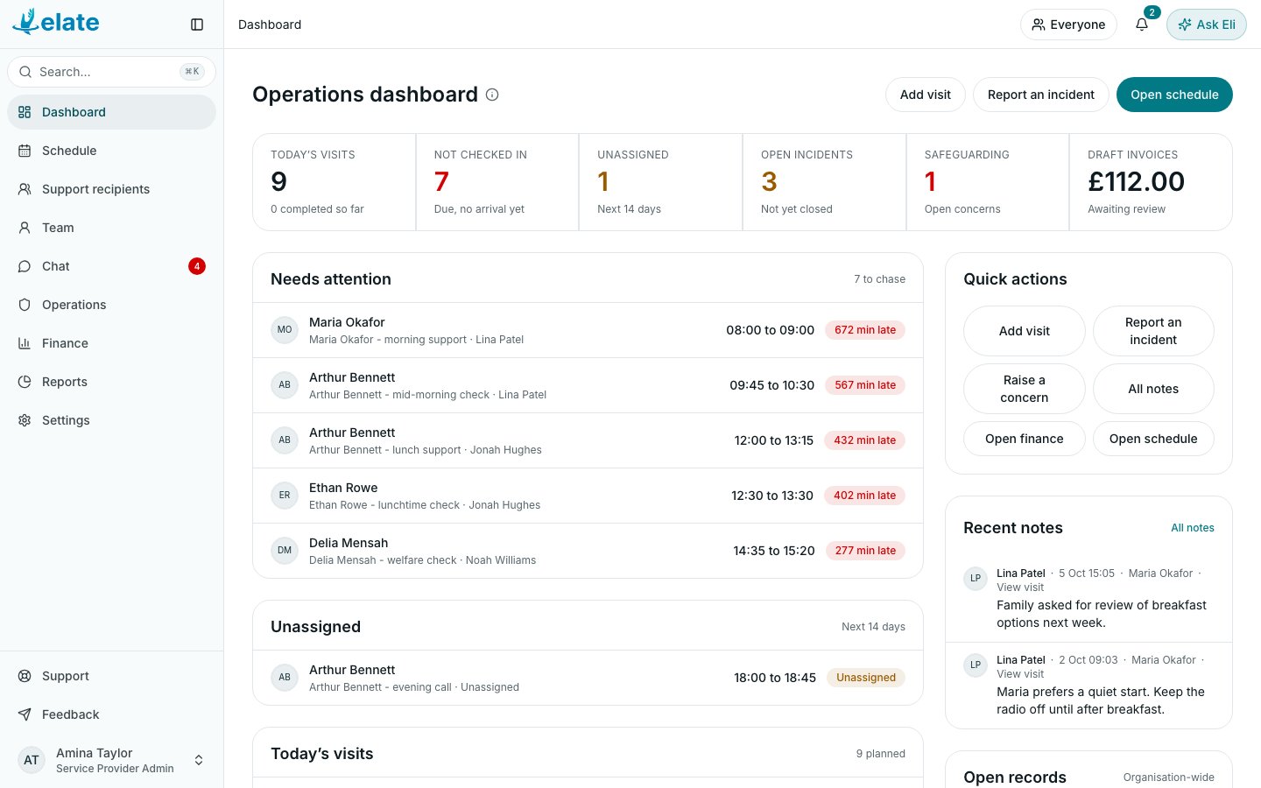Open the Draft invoices £112.00 card
The height and width of the screenshot is (788, 1261).
(x=1151, y=182)
